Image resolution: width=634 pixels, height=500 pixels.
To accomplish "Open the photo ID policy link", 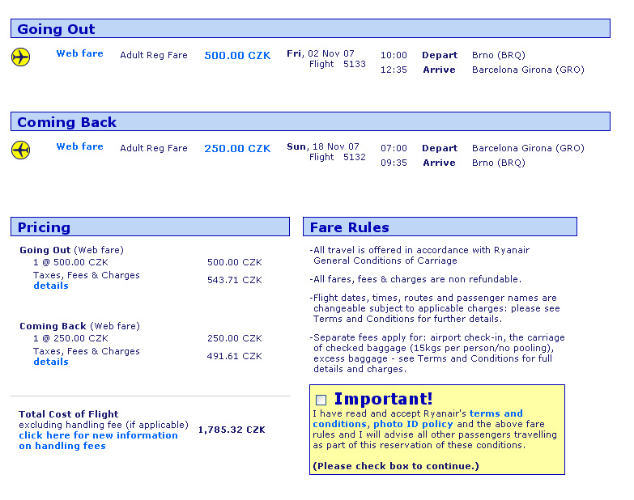I will coord(414,424).
